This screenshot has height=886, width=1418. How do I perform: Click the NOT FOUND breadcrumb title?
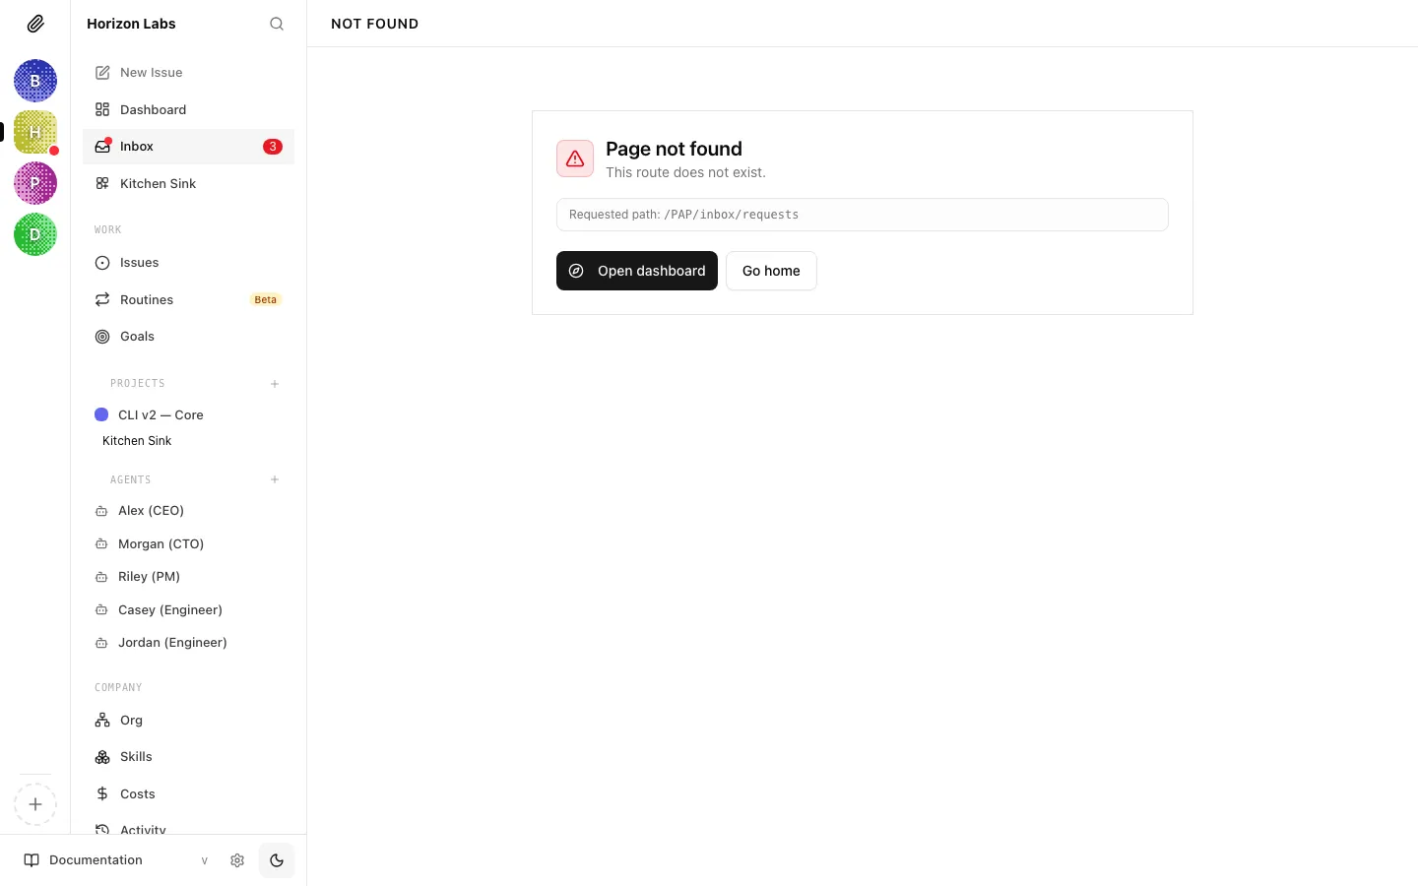pyautogui.click(x=374, y=24)
